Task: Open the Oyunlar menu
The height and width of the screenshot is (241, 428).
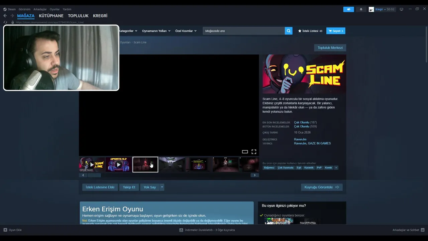Action: [55, 9]
